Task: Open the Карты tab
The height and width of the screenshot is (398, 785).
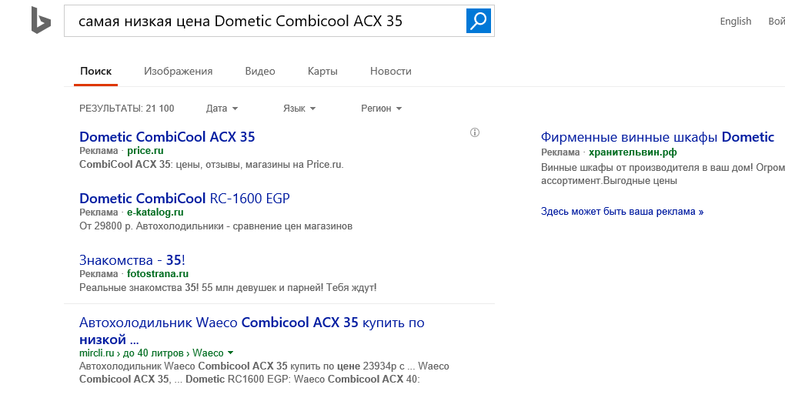Action: [x=322, y=71]
